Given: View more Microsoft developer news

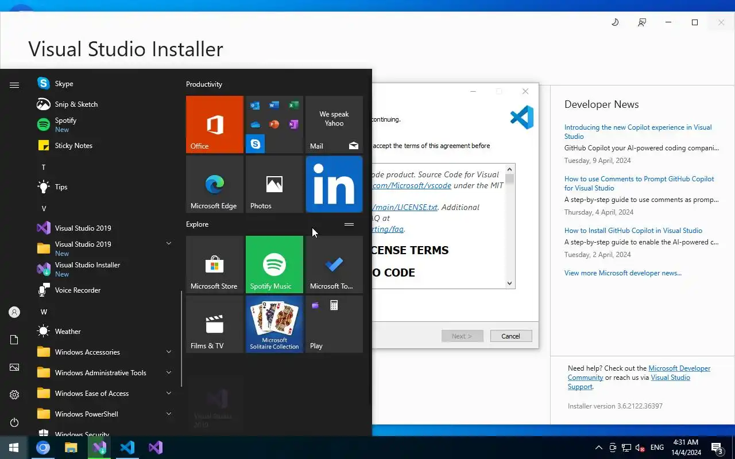Looking at the screenshot, I should point(623,273).
